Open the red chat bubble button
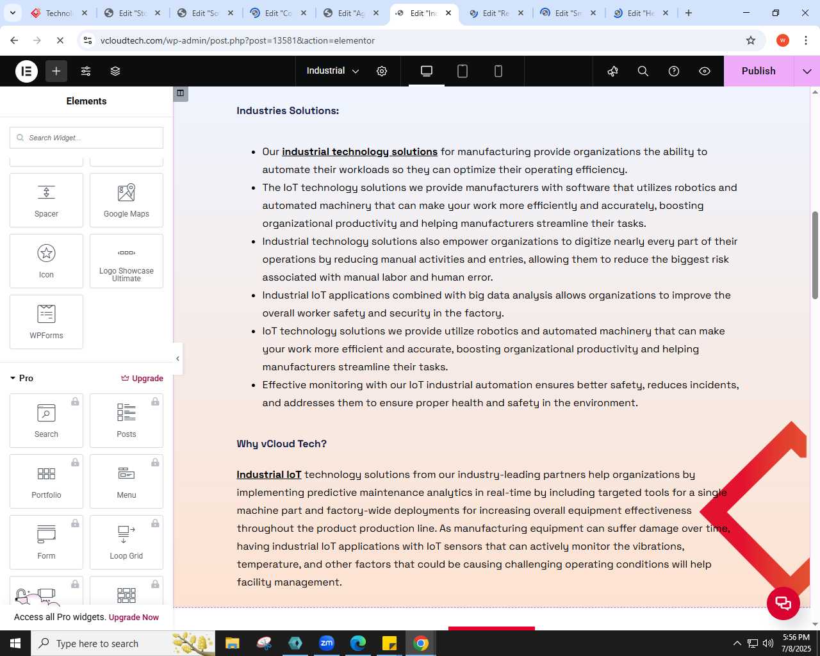820x656 pixels. click(783, 603)
